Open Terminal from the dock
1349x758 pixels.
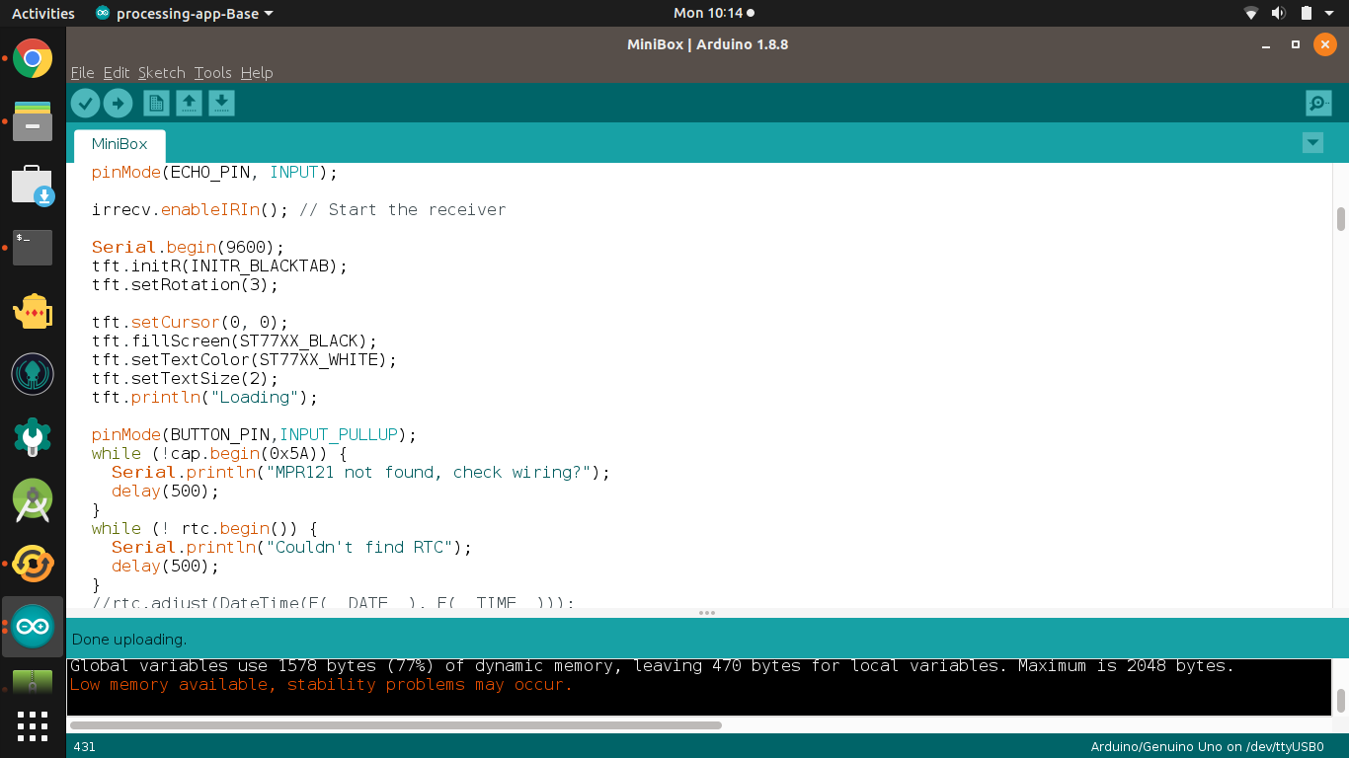pyautogui.click(x=33, y=248)
